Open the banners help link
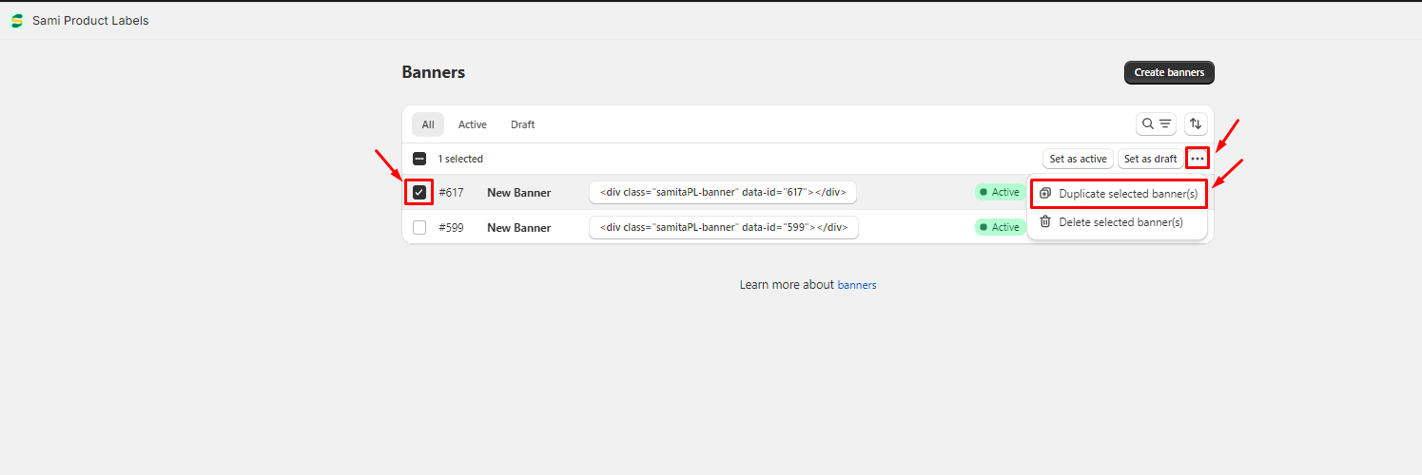This screenshot has width=1422, height=475. (x=856, y=285)
